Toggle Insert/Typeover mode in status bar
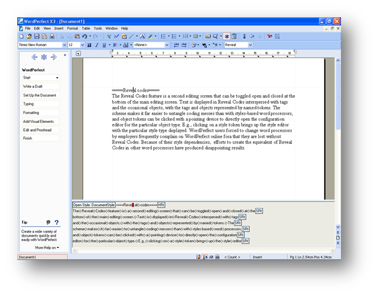376x295 pixels. (x=258, y=257)
